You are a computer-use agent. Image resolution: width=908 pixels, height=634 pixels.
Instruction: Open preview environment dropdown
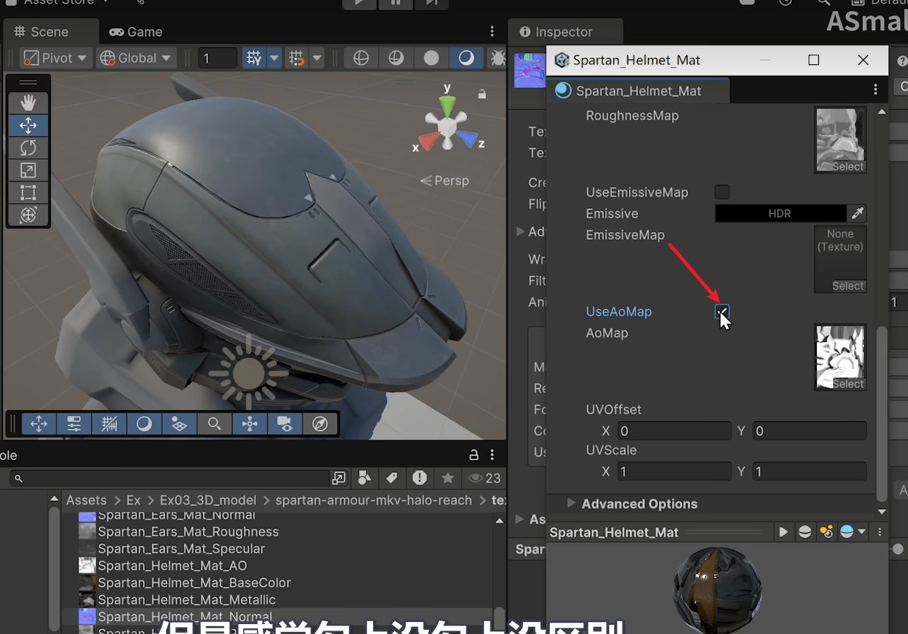(x=852, y=532)
